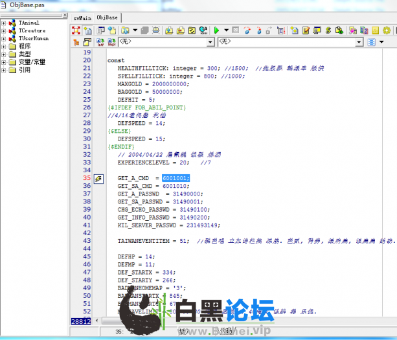The height and width of the screenshot is (340, 397).
Task: Select TUserHuman in the structure tree
Action: [33, 38]
